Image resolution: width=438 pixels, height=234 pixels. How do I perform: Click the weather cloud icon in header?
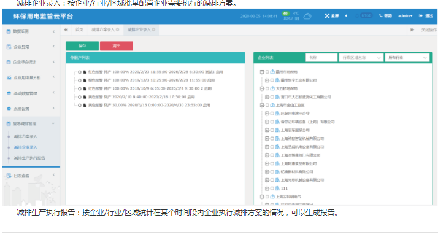(307, 16)
